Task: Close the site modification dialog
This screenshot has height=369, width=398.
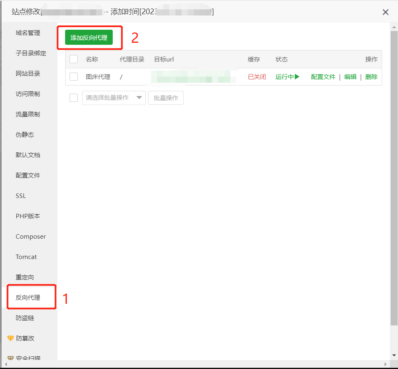Action: point(385,12)
